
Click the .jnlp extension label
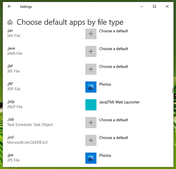[11, 102]
